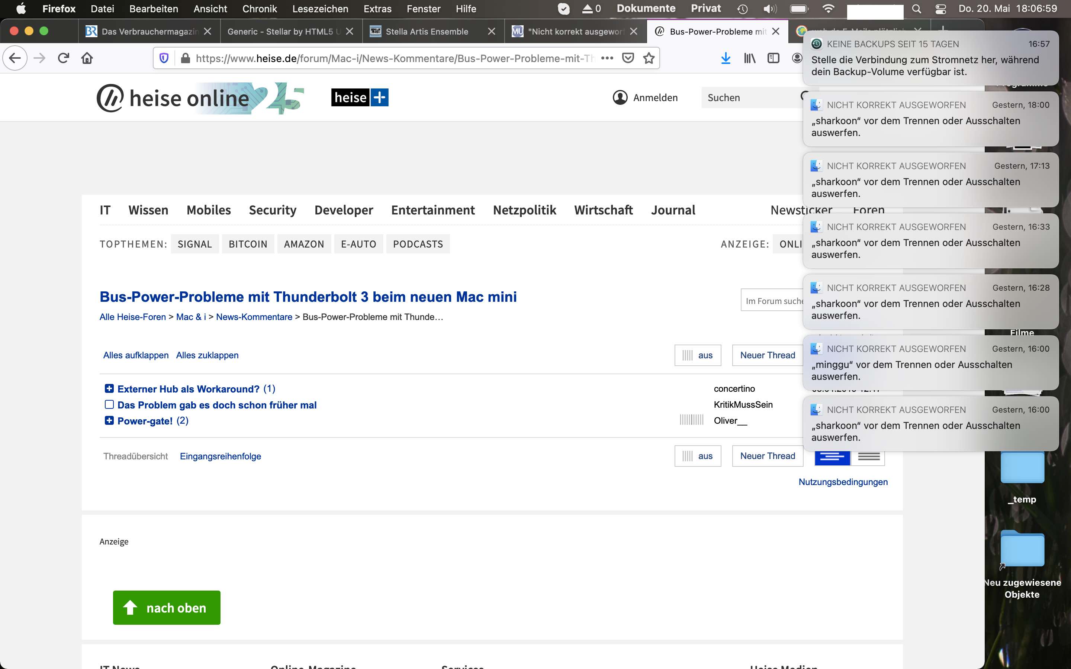This screenshot has width=1071, height=669.
Task: Click the green 'nach oben' button
Action: tap(166, 608)
